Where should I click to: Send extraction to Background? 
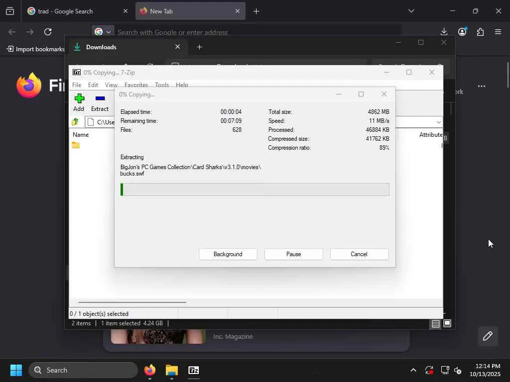(228, 254)
